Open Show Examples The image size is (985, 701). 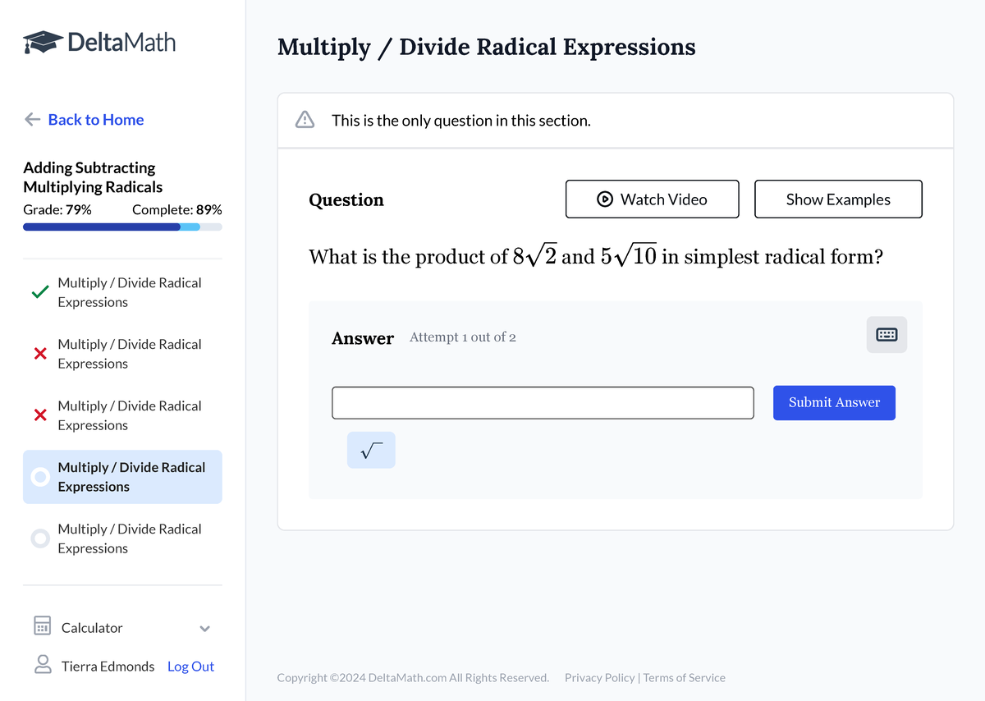(838, 199)
